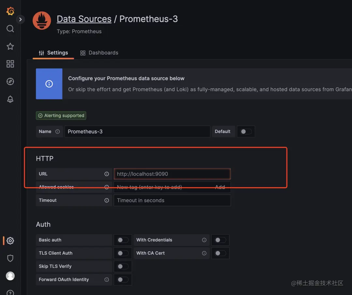Open the Server Admin shield icon
The width and height of the screenshot is (352, 295).
(x=10, y=258)
